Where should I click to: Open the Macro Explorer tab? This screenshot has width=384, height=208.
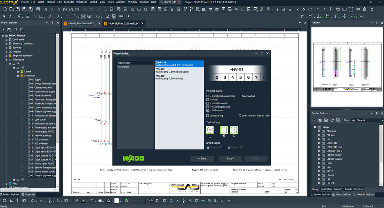coord(341,194)
